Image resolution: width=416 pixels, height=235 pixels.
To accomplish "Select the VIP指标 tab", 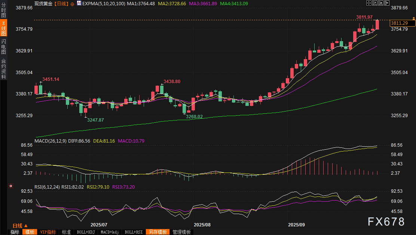I will tap(48, 232).
